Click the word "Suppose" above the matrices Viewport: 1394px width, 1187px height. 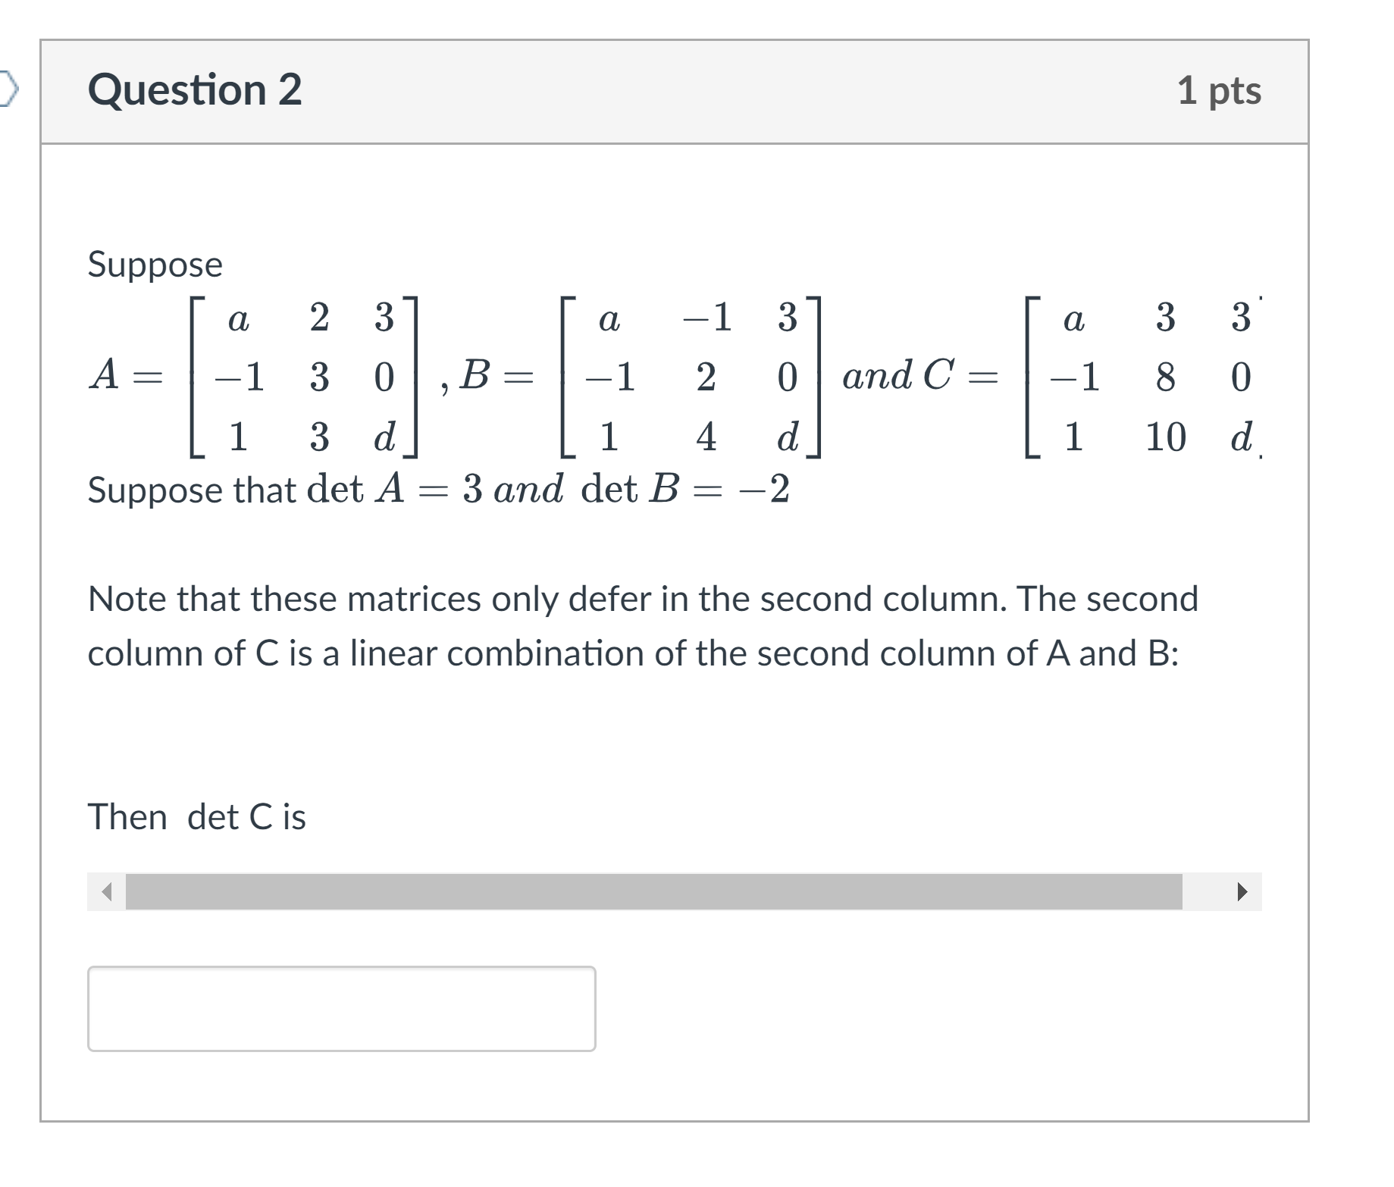[x=155, y=265]
